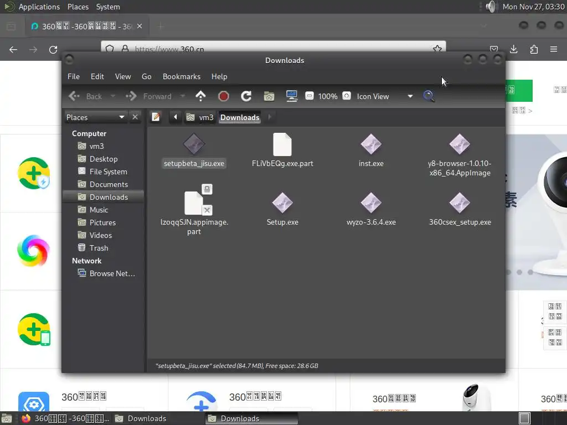Zoom in with the plus icon
567x425 pixels.
pos(347,96)
